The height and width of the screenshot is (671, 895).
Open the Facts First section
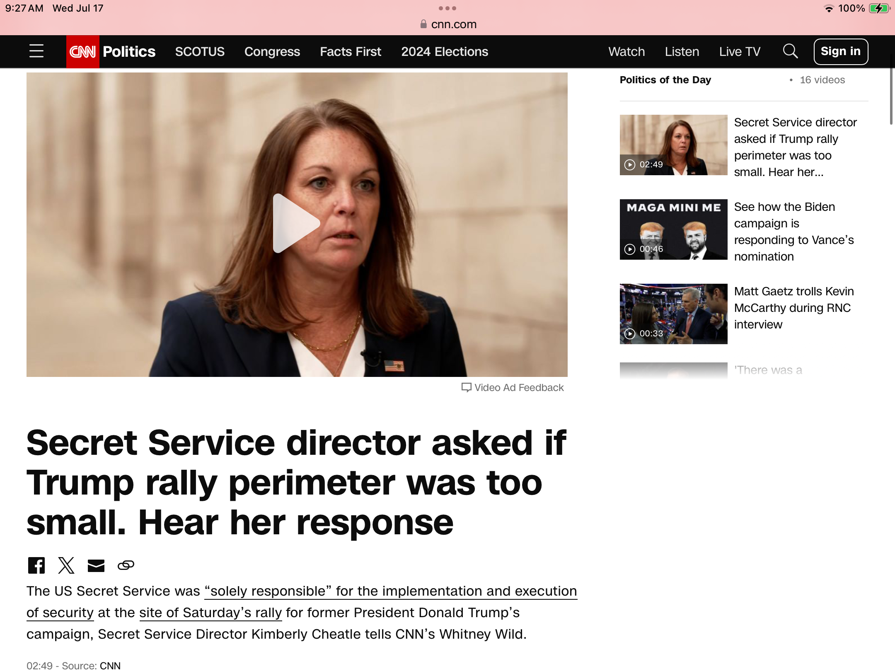click(351, 51)
